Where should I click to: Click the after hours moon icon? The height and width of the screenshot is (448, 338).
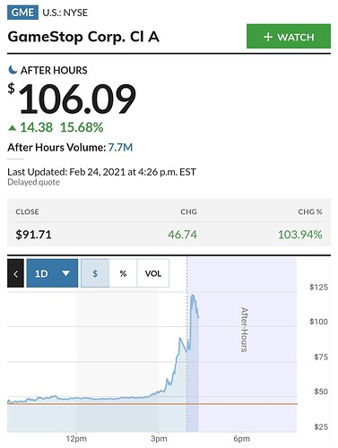click(13, 70)
